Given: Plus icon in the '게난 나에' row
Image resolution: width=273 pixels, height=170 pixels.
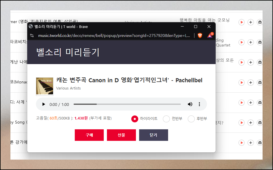Looking at the screenshot, I should coord(251,62).
